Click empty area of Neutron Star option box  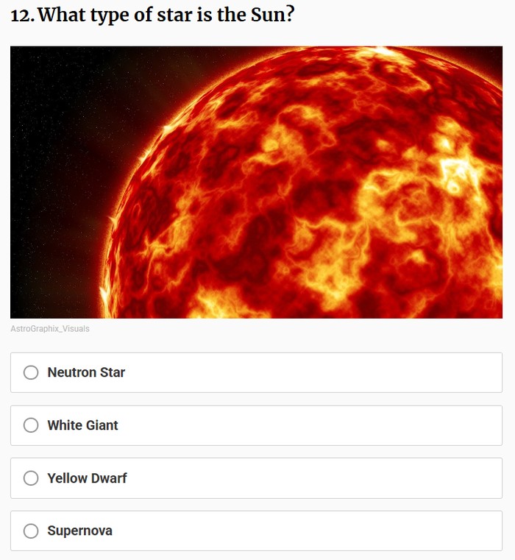click(x=331, y=372)
